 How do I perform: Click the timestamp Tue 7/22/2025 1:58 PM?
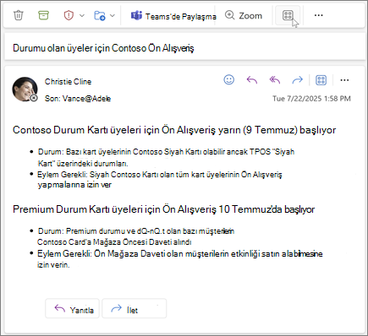click(x=311, y=99)
